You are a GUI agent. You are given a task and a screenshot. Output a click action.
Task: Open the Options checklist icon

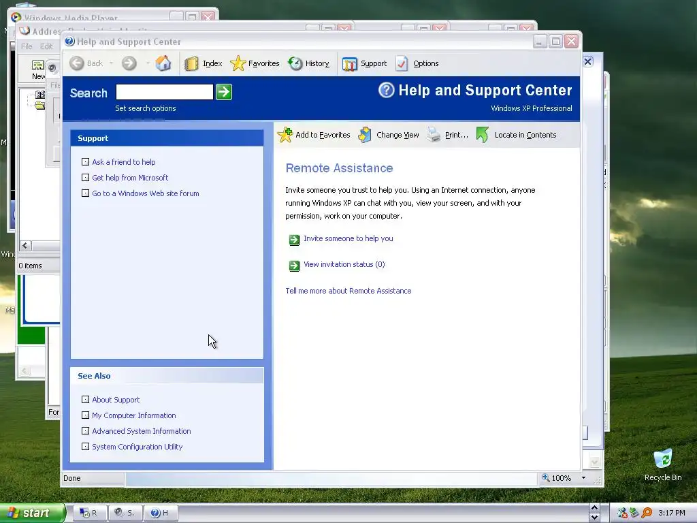click(x=402, y=63)
